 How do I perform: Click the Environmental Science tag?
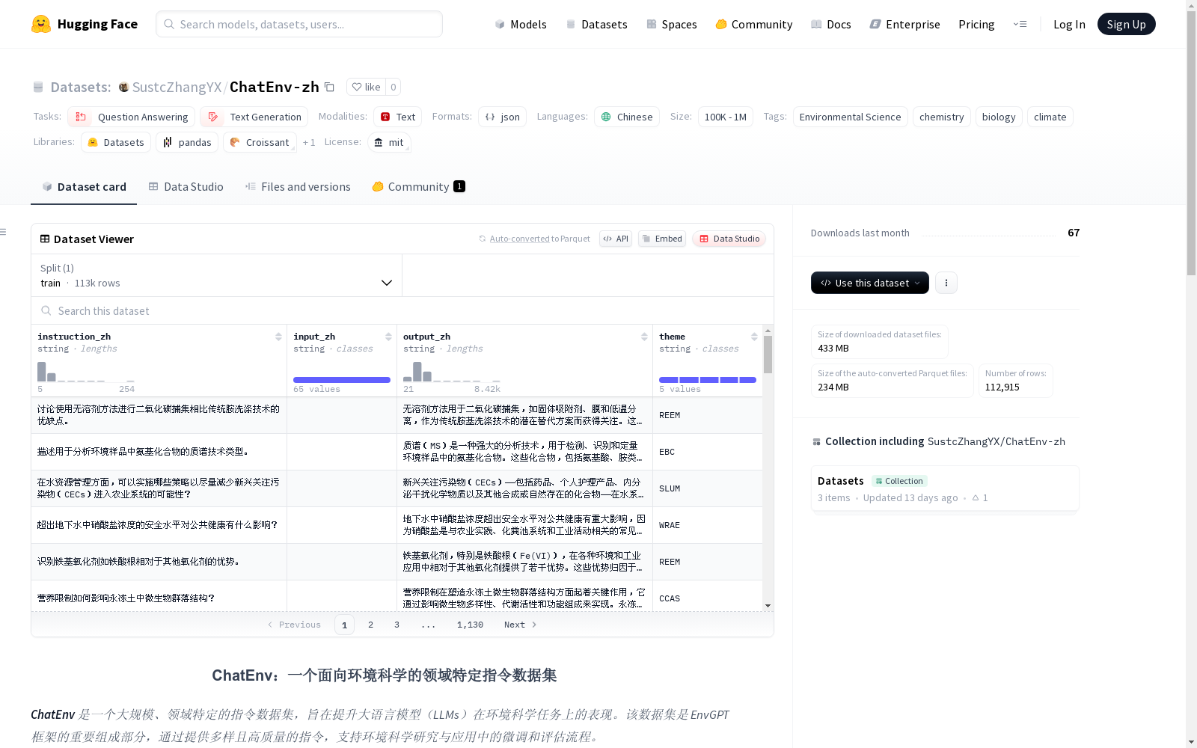pos(850,117)
